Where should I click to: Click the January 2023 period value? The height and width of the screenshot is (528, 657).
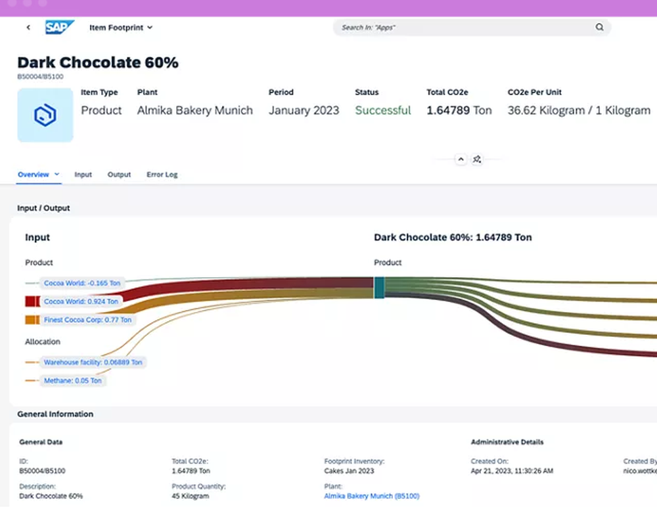click(304, 110)
